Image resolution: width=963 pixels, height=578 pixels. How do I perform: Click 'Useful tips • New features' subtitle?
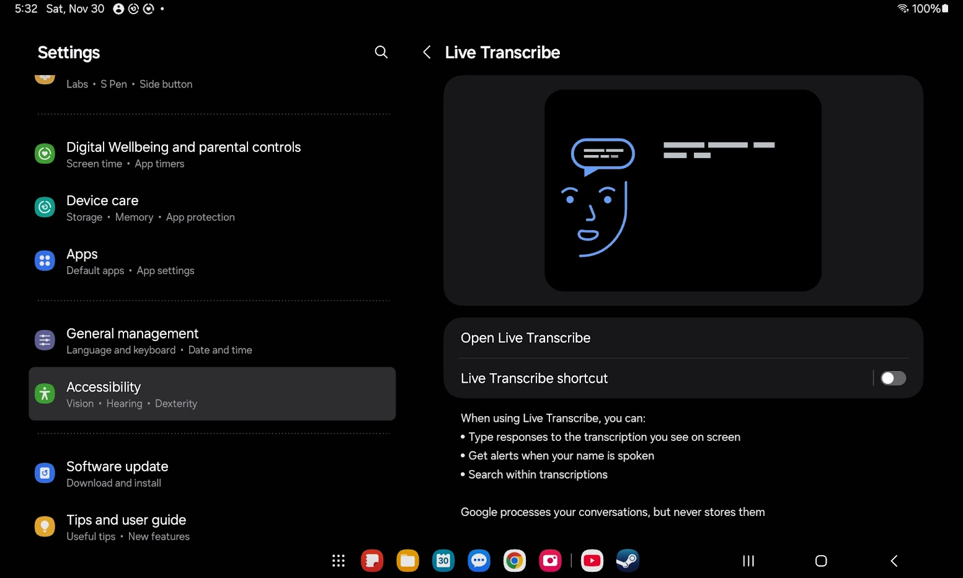click(x=128, y=536)
